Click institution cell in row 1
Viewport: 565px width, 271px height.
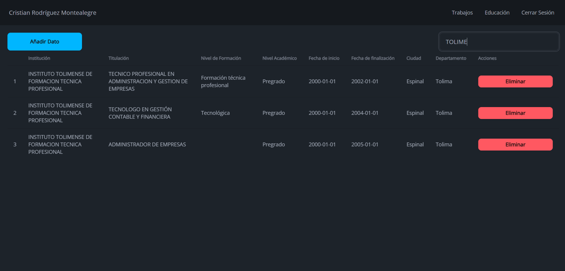pos(60,82)
